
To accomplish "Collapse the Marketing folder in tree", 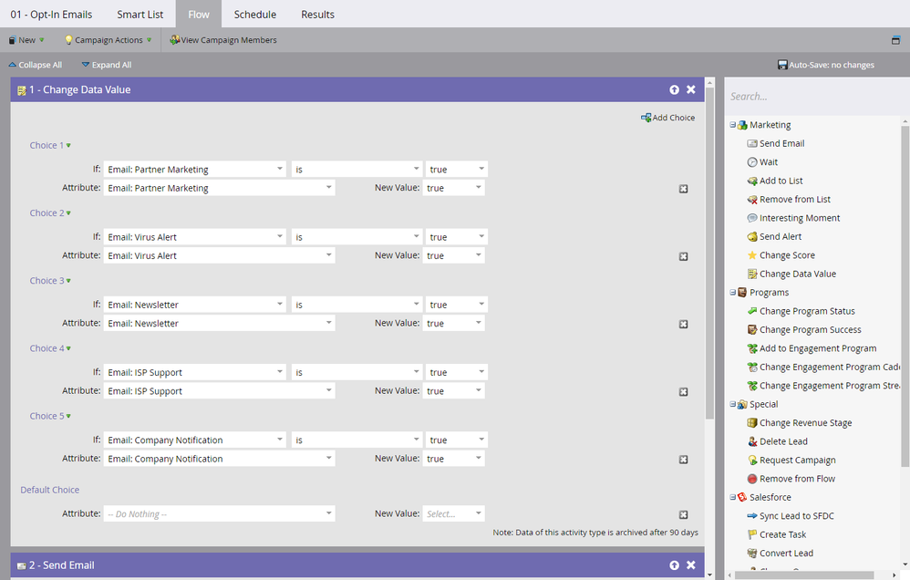I will click(x=733, y=125).
